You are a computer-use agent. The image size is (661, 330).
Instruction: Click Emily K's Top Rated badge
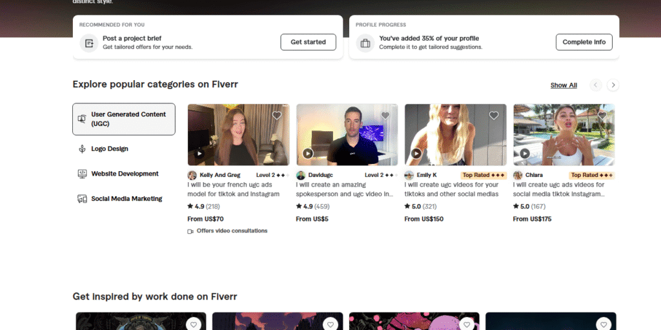[x=483, y=175]
